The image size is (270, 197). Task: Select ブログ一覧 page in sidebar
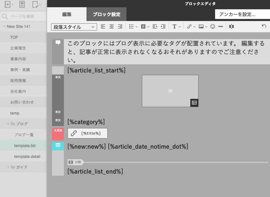(x=23, y=135)
